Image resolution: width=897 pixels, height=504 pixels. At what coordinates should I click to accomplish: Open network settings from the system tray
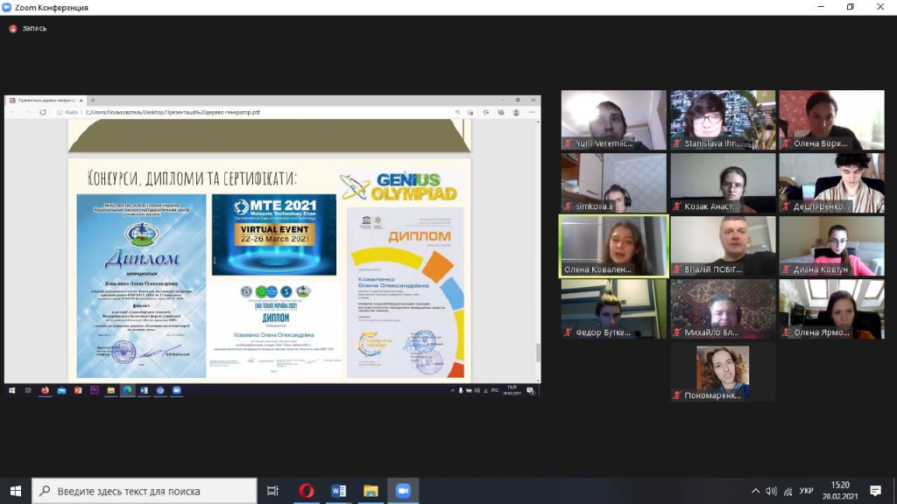click(x=788, y=491)
